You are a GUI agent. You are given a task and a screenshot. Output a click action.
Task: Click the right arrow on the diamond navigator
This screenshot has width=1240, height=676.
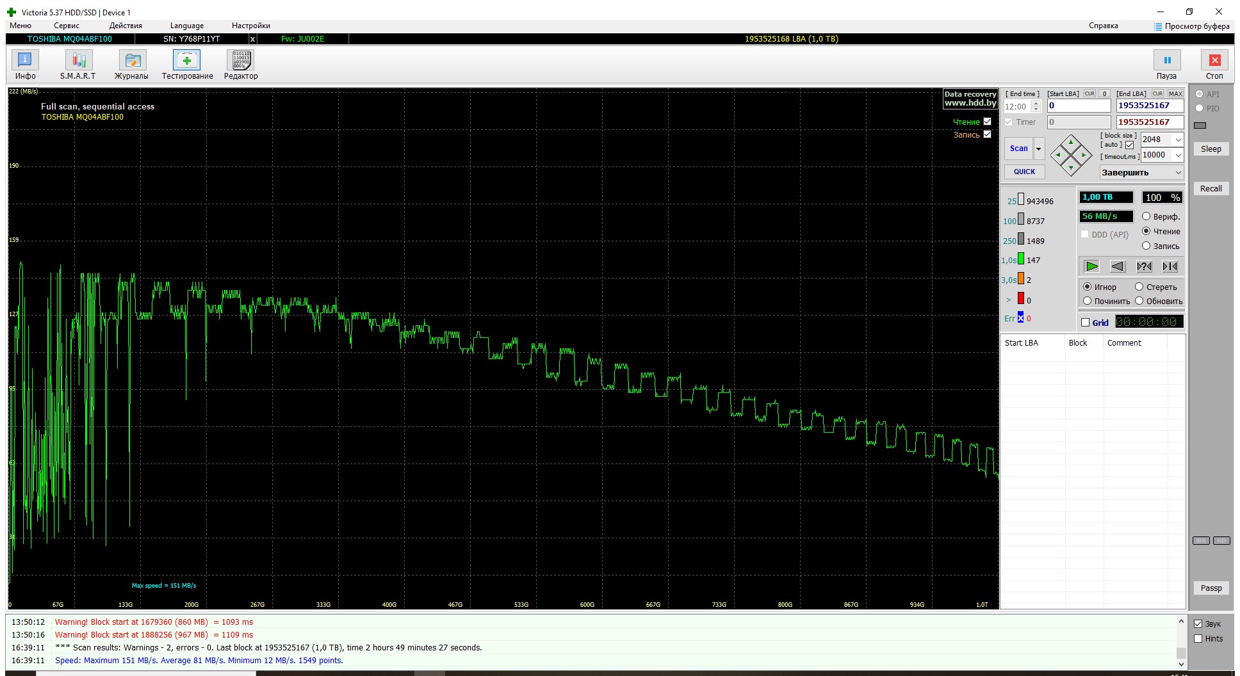[x=1084, y=155]
